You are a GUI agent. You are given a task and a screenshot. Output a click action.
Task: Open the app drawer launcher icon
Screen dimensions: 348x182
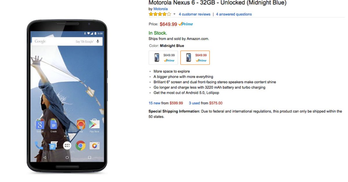[67, 145]
